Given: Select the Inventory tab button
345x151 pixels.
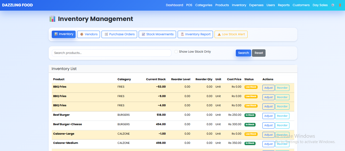Looking at the screenshot, I should (x=64, y=34).
